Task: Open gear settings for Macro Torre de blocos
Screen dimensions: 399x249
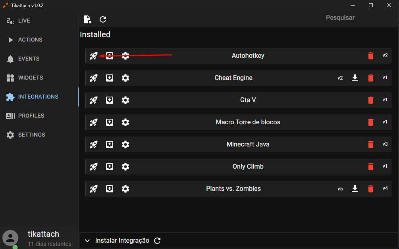Action: point(125,122)
